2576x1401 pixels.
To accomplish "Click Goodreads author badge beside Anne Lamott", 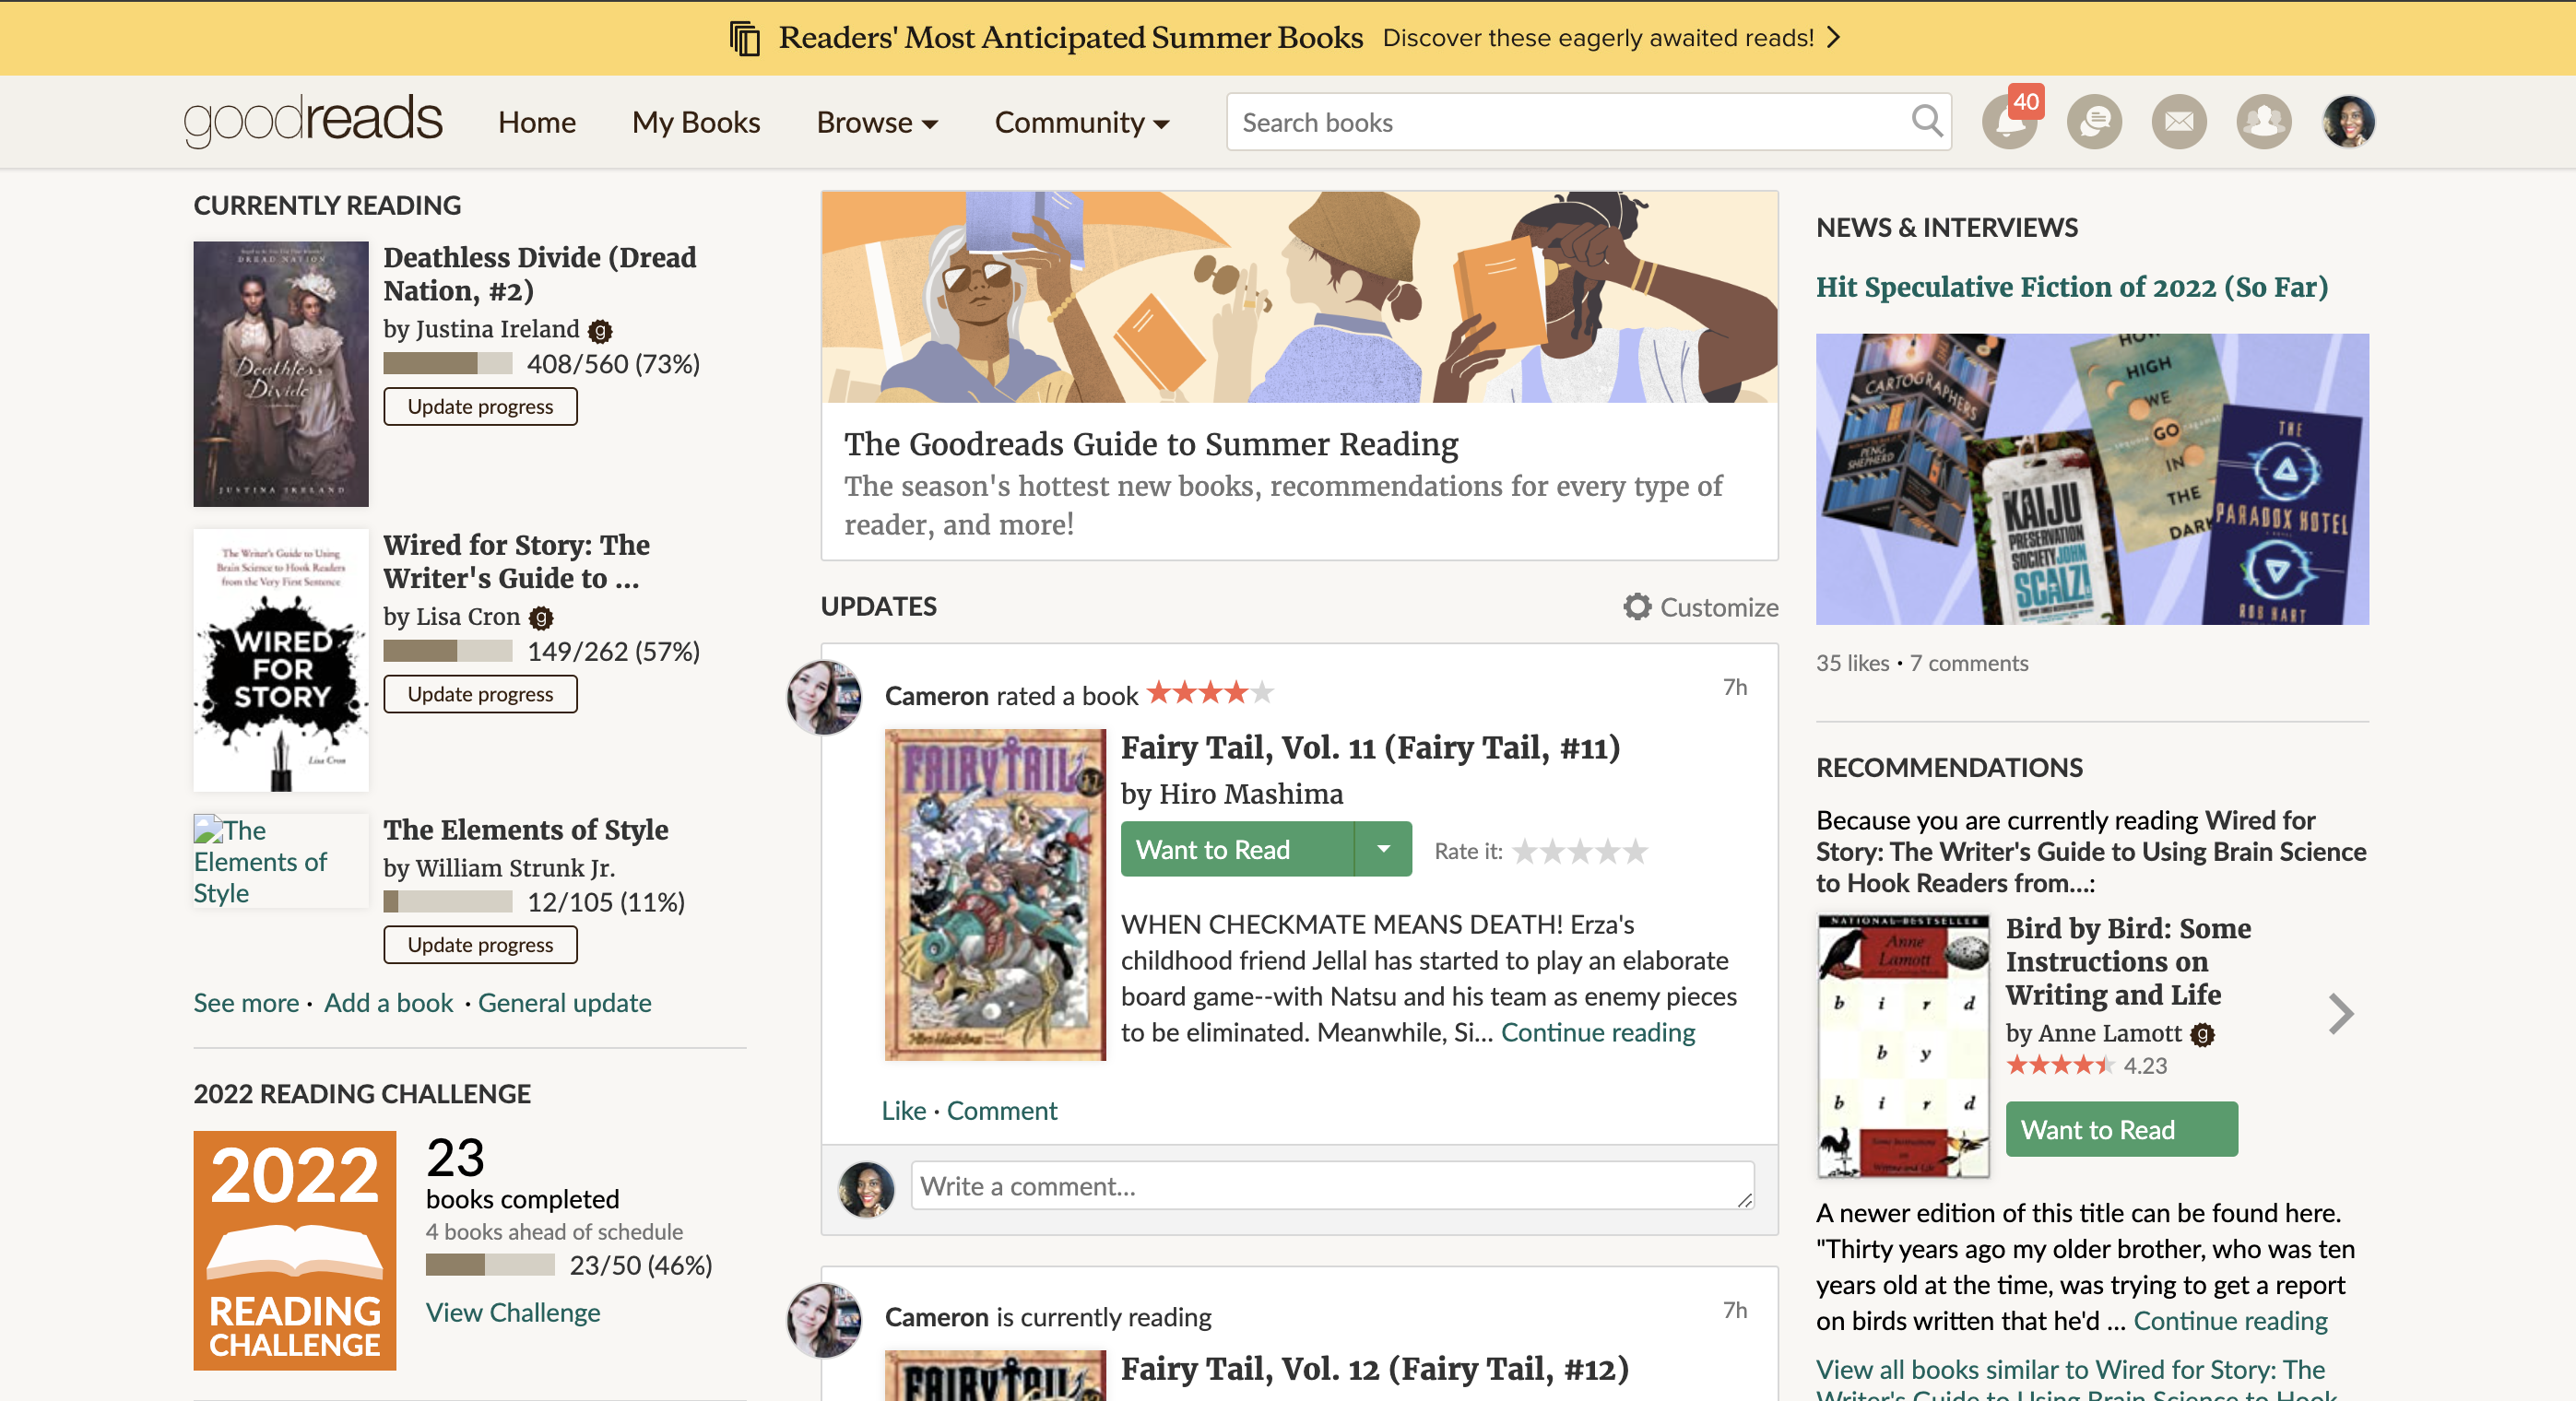I will point(2203,1035).
